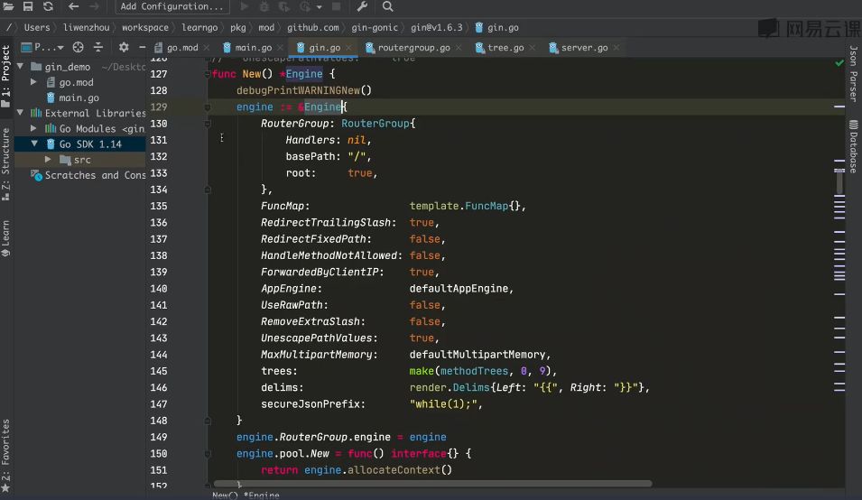The image size is (862, 500).
Task: Click the Synchronize refresh icon
Action: 49,6
